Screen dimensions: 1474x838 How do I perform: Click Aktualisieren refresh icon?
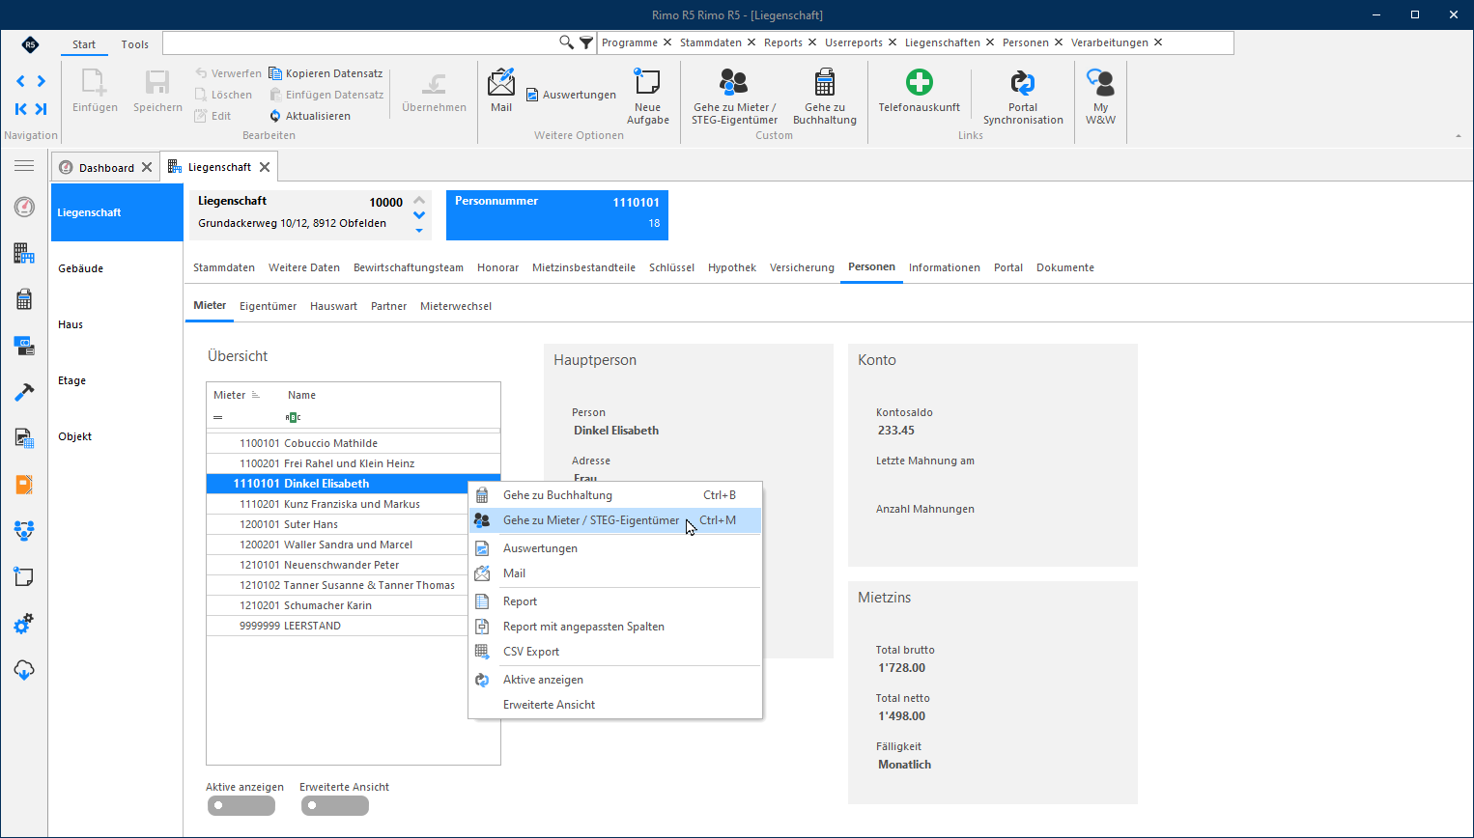point(275,116)
